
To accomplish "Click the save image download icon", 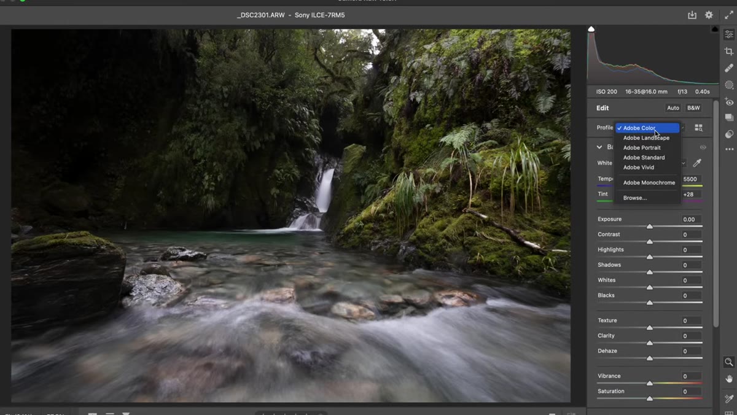I will point(692,15).
